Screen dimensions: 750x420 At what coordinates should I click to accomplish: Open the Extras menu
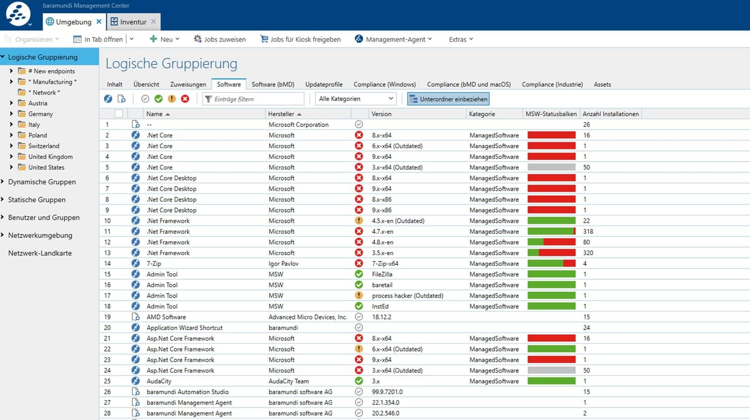[x=461, y=39]
